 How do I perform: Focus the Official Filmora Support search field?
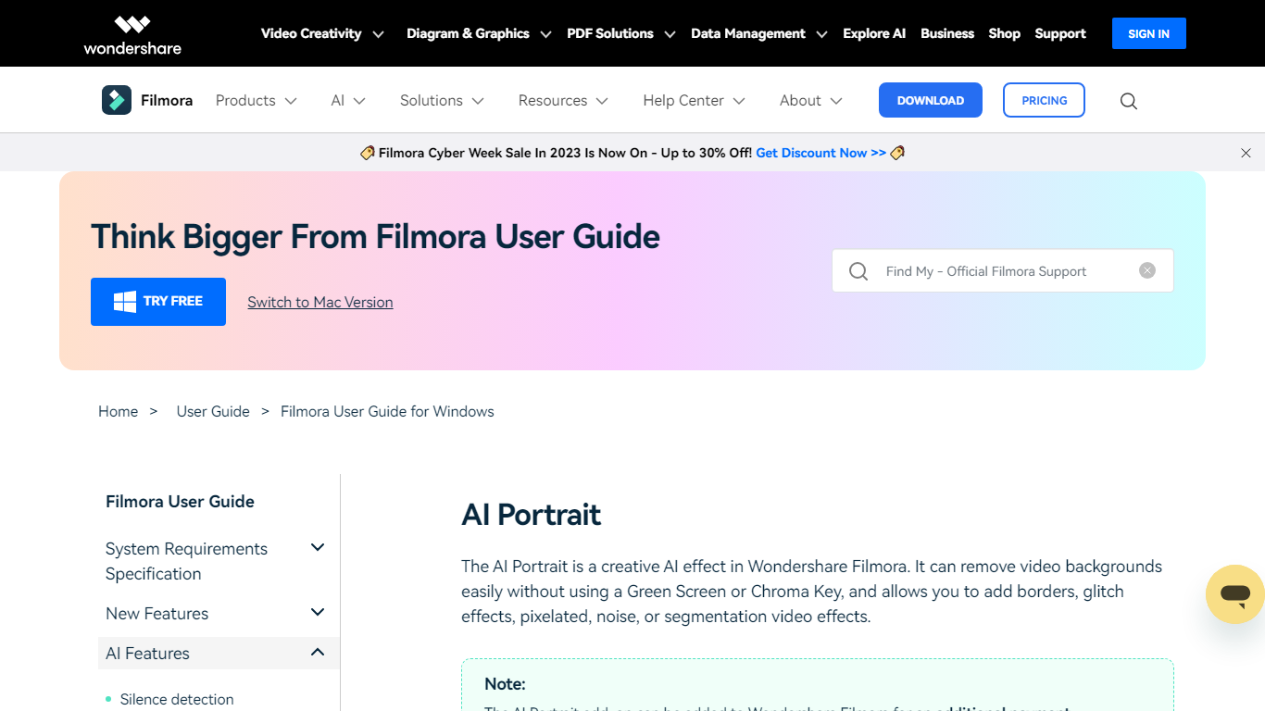point(1005,271)
